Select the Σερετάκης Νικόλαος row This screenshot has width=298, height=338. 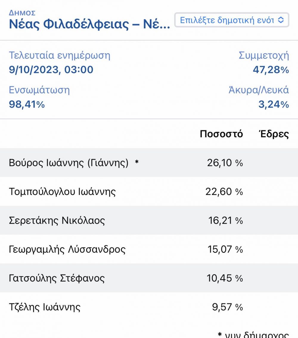[x=149, y=220]
